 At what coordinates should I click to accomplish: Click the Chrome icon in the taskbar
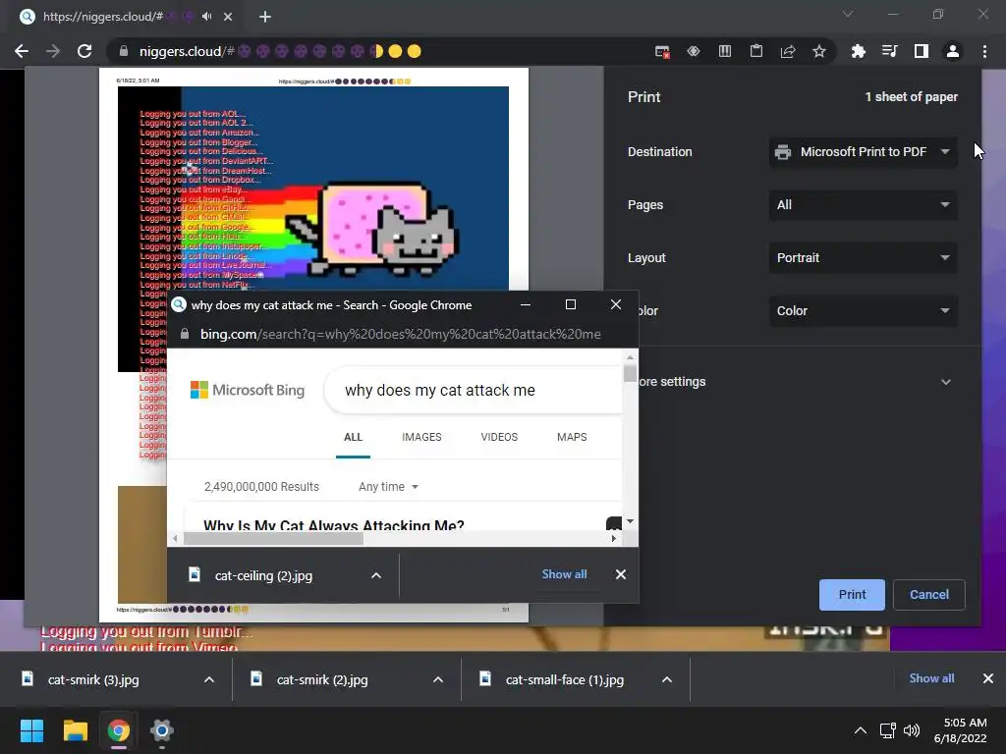119,730
